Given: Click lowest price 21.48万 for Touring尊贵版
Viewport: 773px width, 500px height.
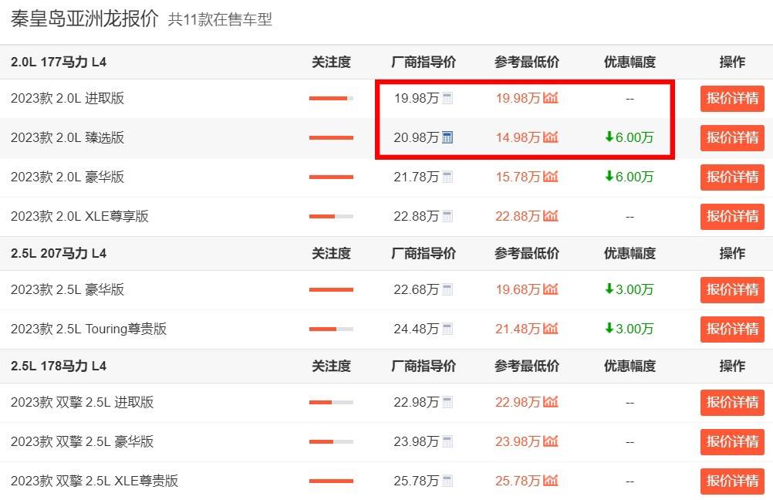Looking at the screenshot, I should pos(518,329).
